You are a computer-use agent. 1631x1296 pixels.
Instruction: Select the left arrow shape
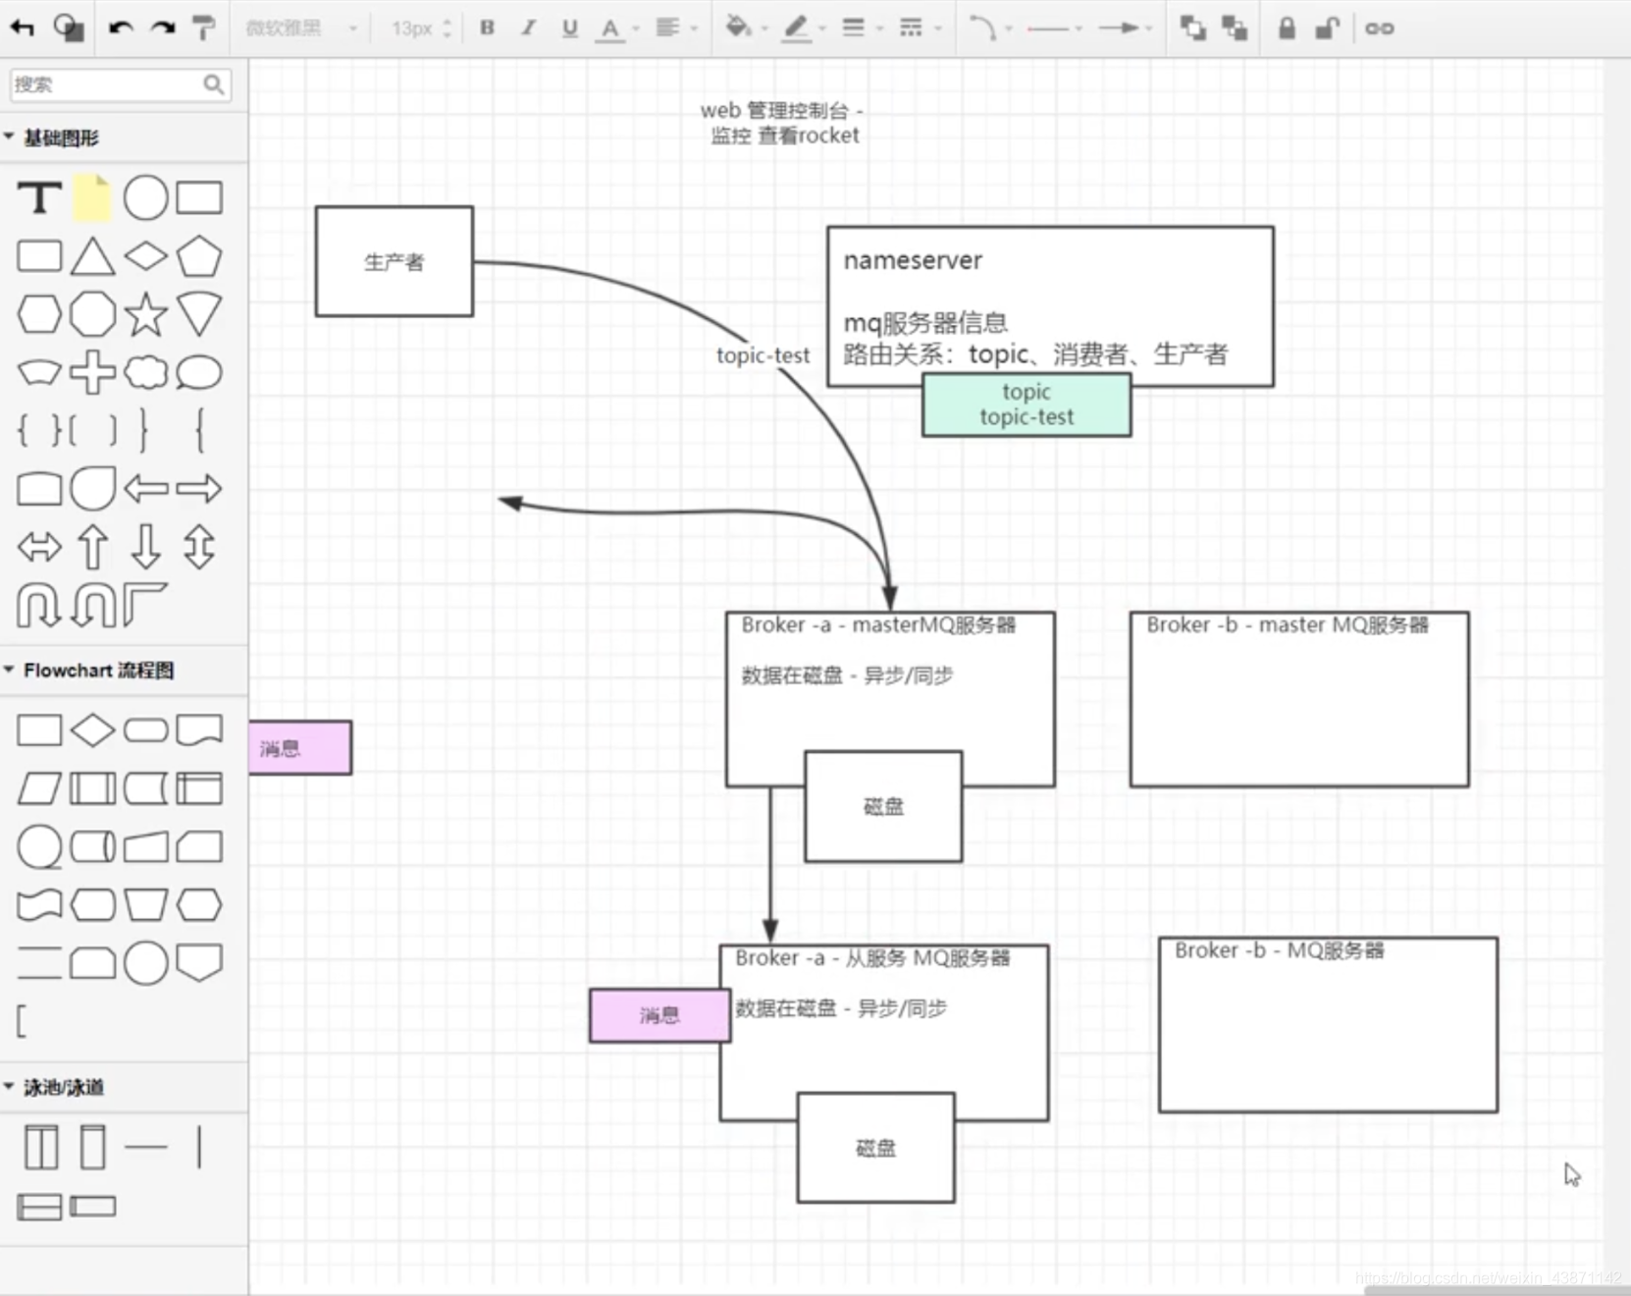[x=145, y=488]
